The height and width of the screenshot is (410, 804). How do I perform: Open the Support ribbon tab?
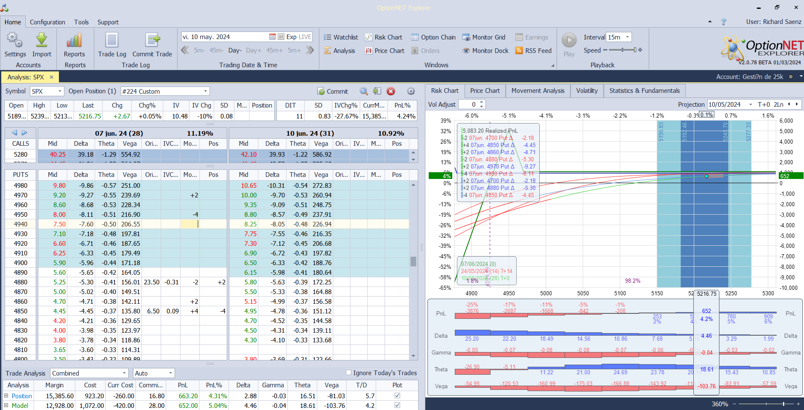(x=108, y=22)
